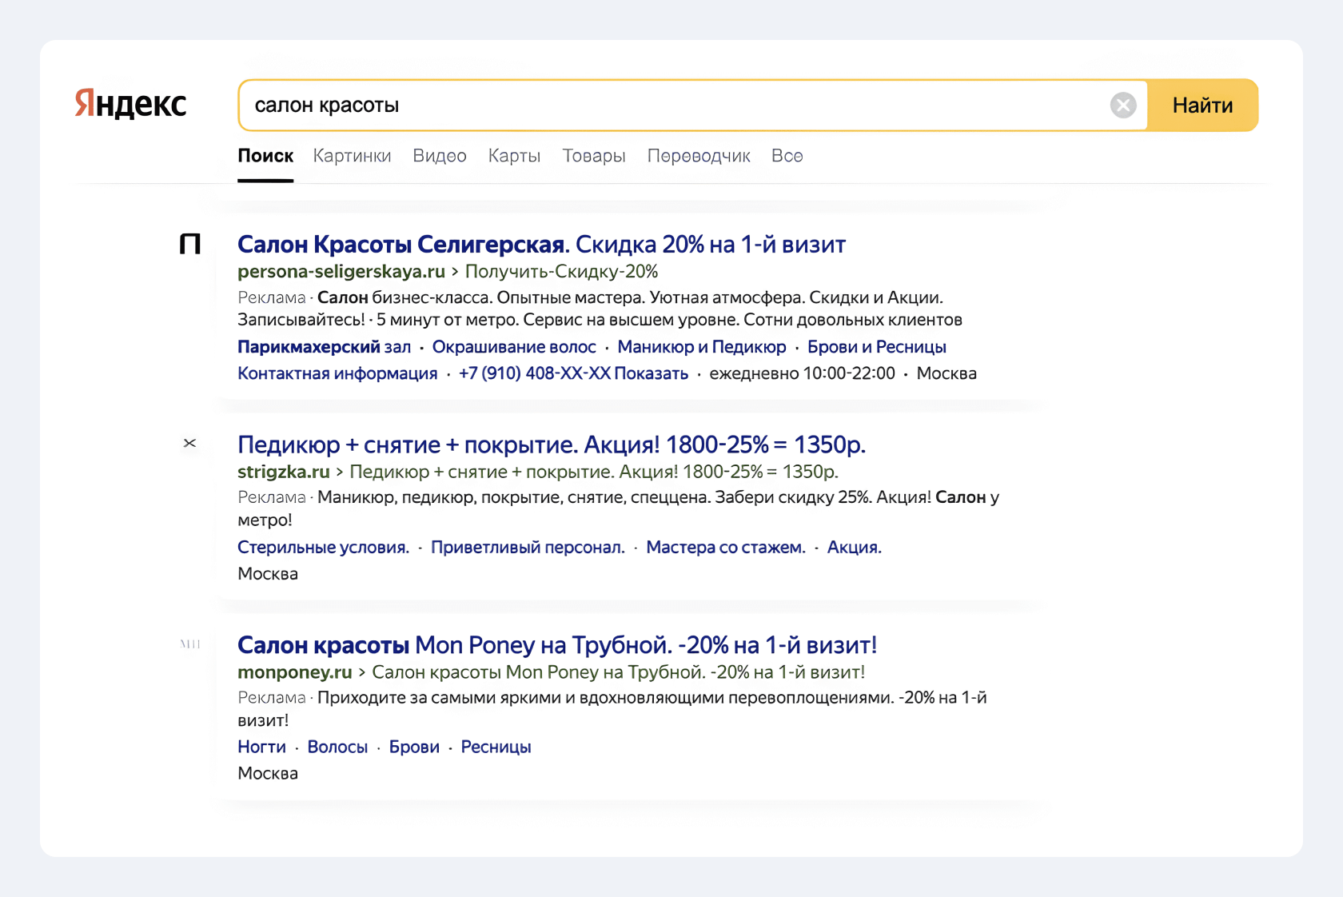Open the Акция sitelink

855,548
